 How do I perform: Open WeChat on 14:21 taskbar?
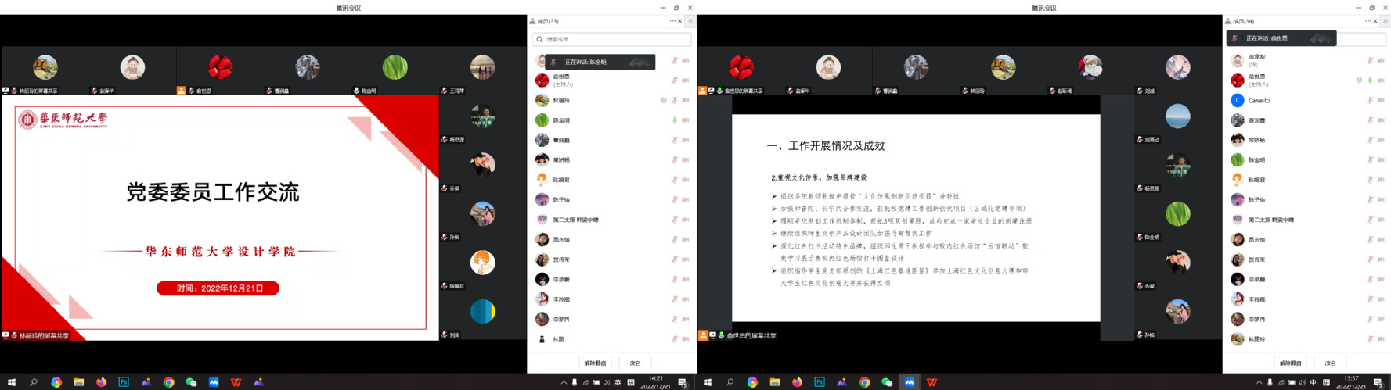[x=191, y=382]
